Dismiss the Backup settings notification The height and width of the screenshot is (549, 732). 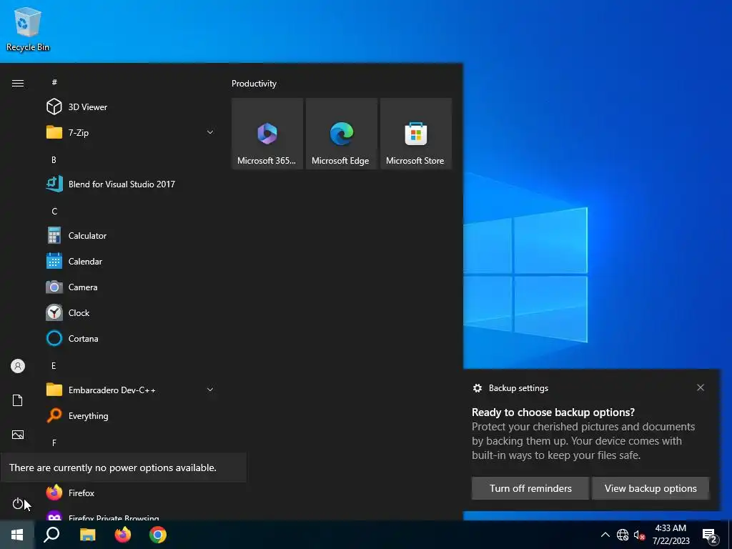pos(701,387)
